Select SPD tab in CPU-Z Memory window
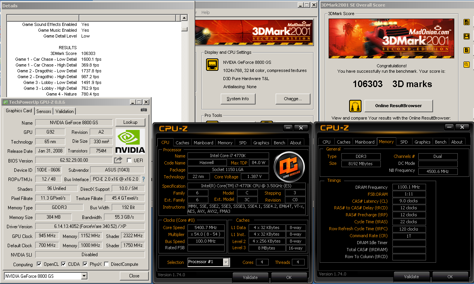This screenshot has width=474, height=284. tap(404, 142)
